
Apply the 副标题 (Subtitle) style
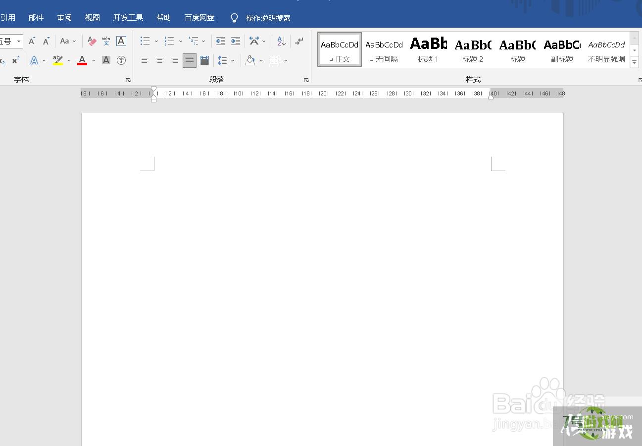tap(562, 49)
